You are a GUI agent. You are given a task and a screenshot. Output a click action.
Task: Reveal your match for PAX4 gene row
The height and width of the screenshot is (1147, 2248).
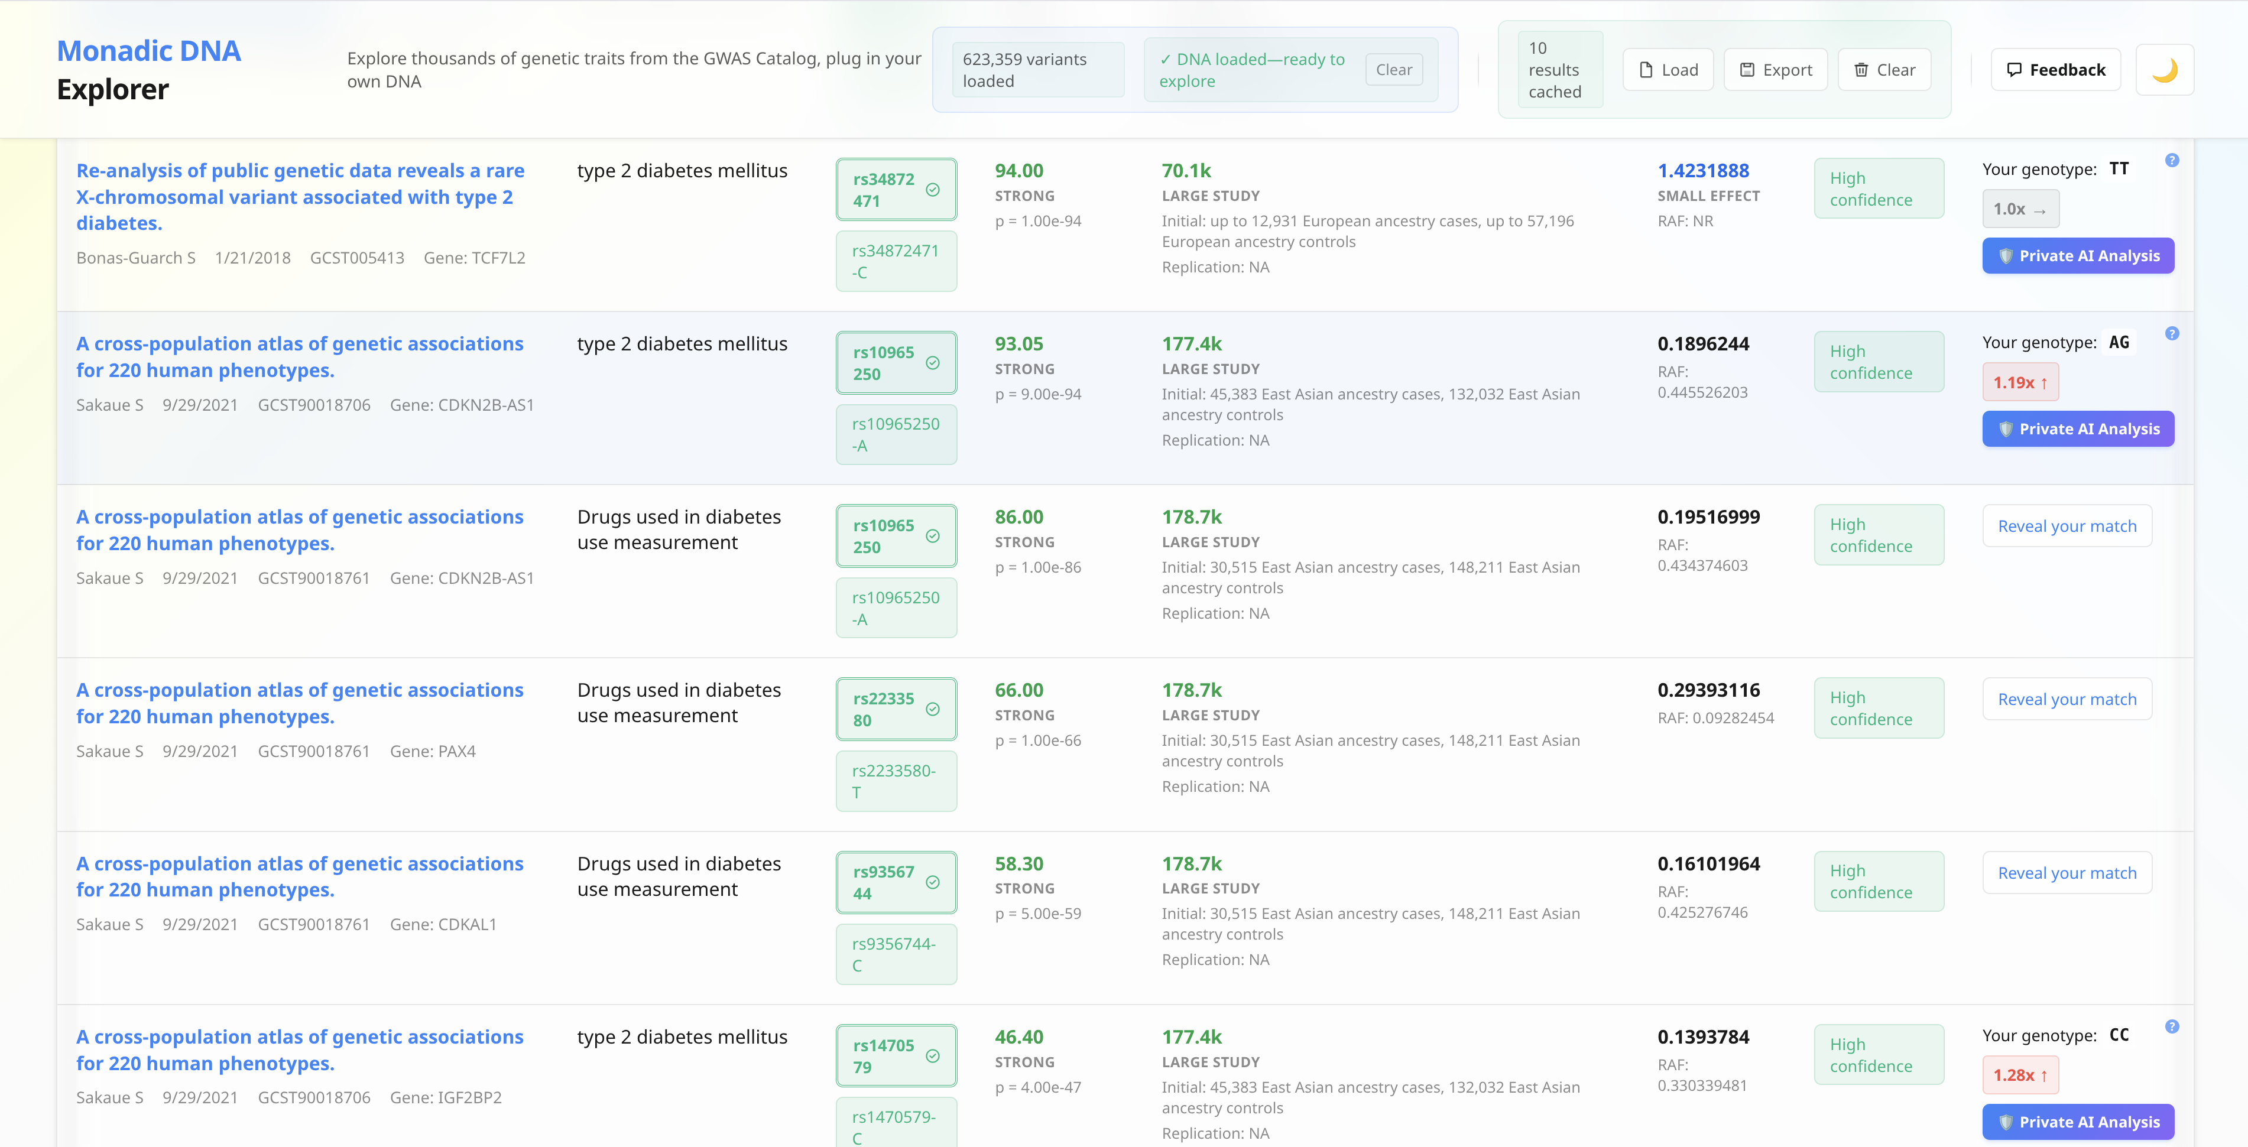(2067, 700)
